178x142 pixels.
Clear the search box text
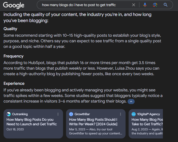pos(134,5)
